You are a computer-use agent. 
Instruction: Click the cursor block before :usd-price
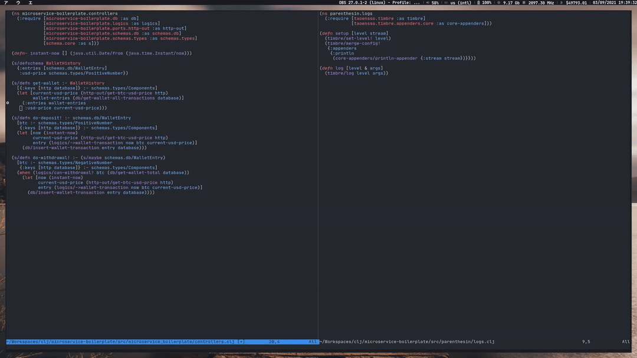pos(21,108)
